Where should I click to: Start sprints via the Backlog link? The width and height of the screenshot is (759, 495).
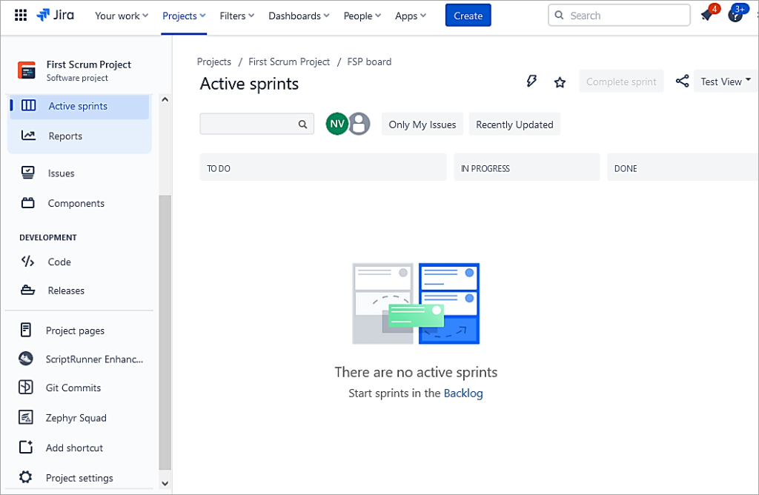coord(463,393)
